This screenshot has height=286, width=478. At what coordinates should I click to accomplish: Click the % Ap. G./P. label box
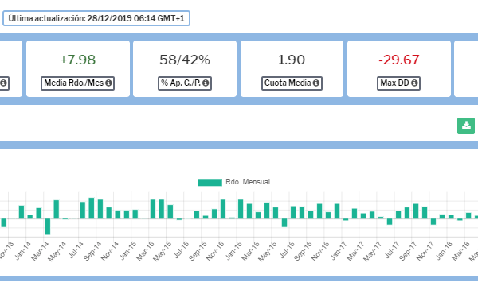click(185, 83)
